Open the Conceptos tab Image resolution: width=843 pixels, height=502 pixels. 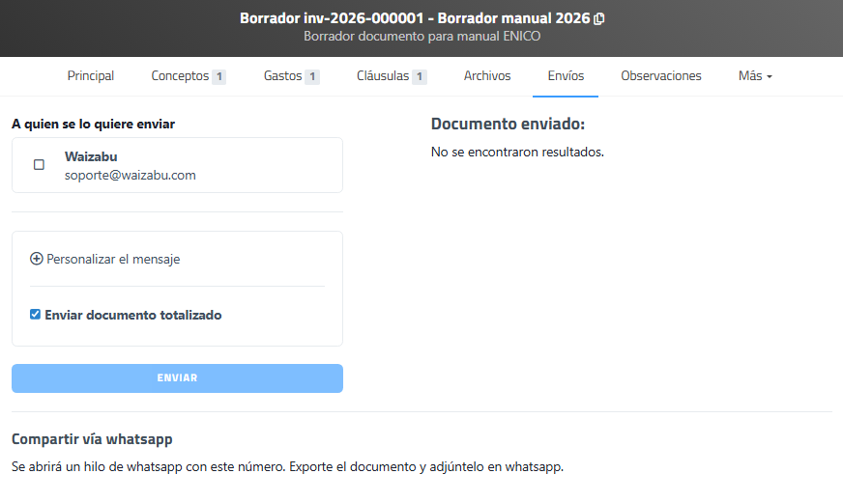tap(180, 76)
